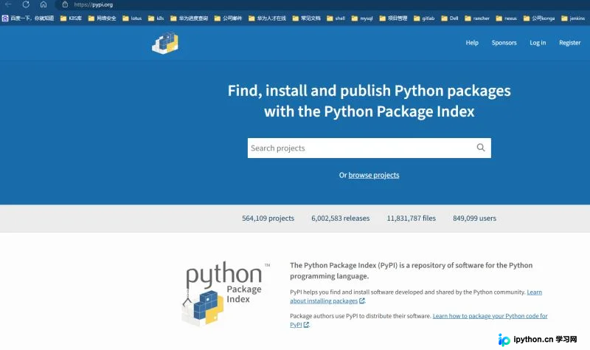Open the shell bookmark folder

click(x=336, y=18)
